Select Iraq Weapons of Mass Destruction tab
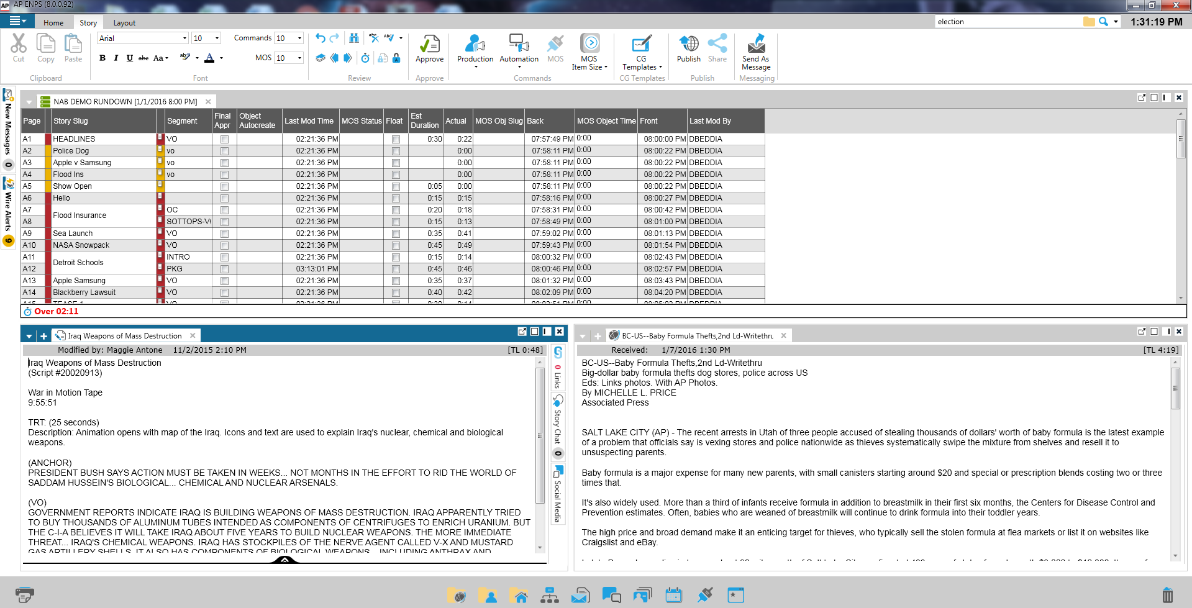 (x=124, y=336)
